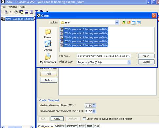Click the Open case folder toolbar icon
The image size is (159, 128).
tap(11, 12)
